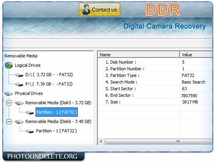Select the End Sector row
Image resolution: width=215 pixels, height=164 pixels.
pyautogui.click(x=155, y=95)
